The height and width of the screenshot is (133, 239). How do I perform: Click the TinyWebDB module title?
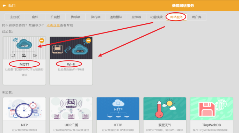(x=211, y=125)
